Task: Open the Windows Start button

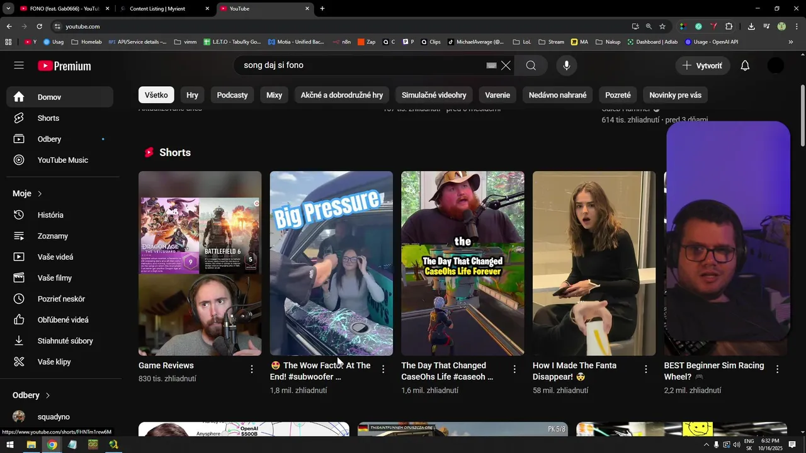Action: [9, 445]
